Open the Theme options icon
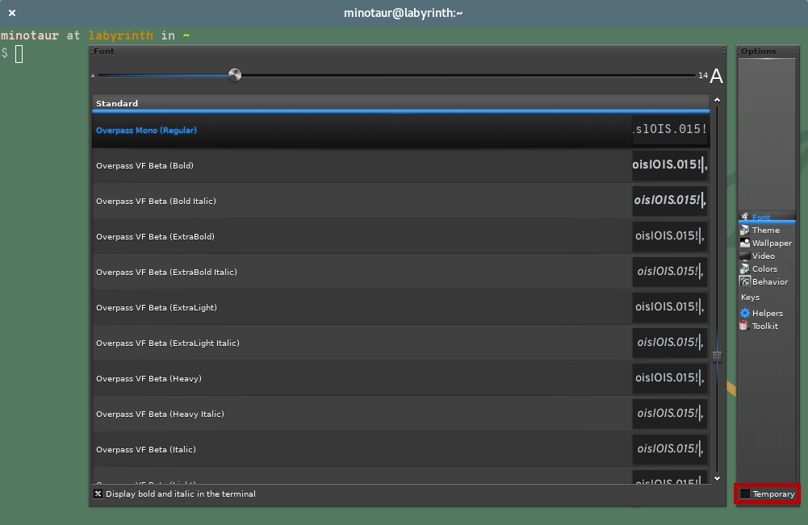 click(745, 231)
